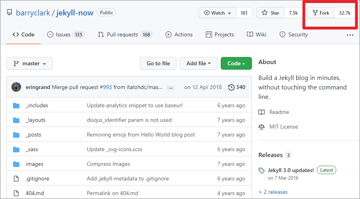The image size is (360, 199).
Task: Expand the master branch dropdown
Action: click(x=29, y=63)
